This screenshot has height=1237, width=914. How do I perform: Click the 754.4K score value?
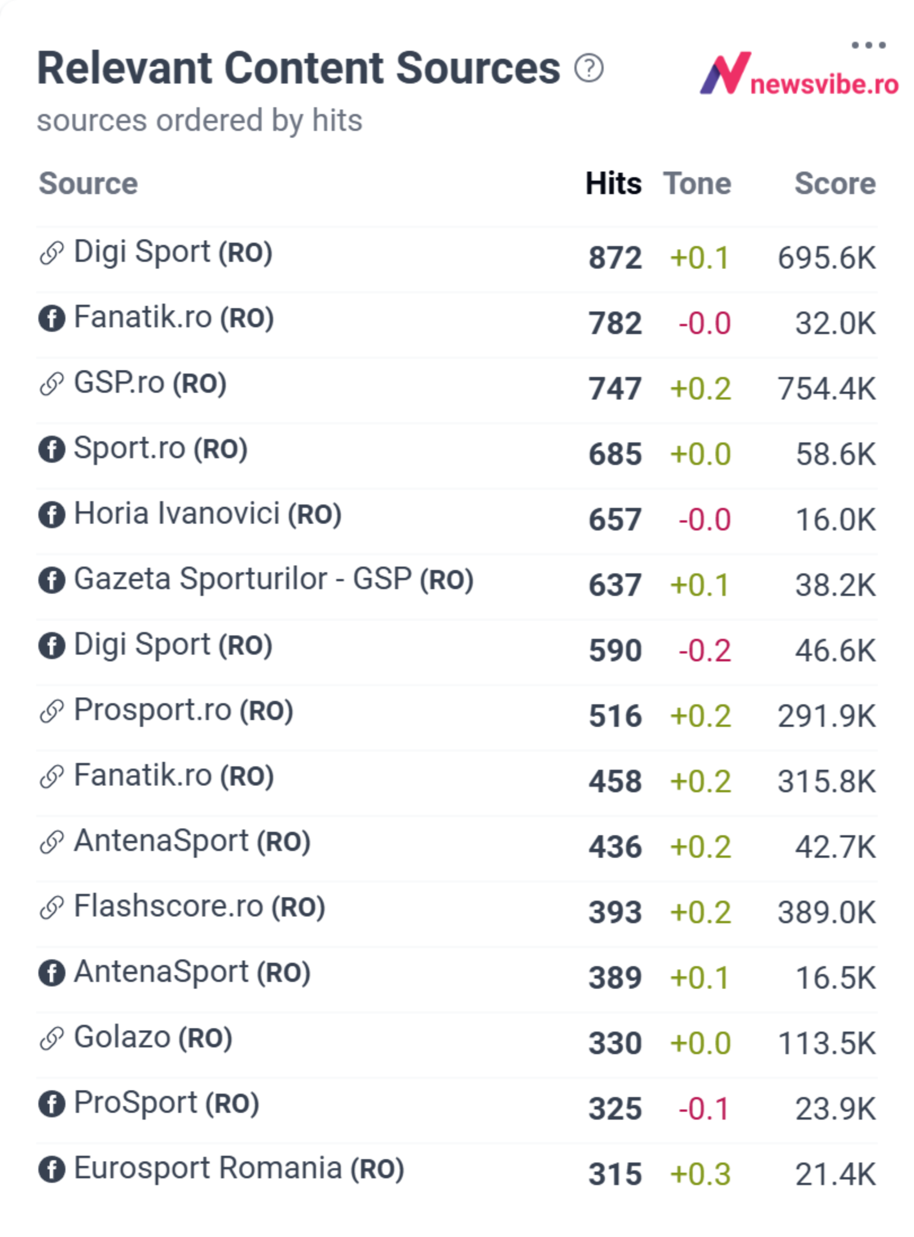(x=827, y=389)
